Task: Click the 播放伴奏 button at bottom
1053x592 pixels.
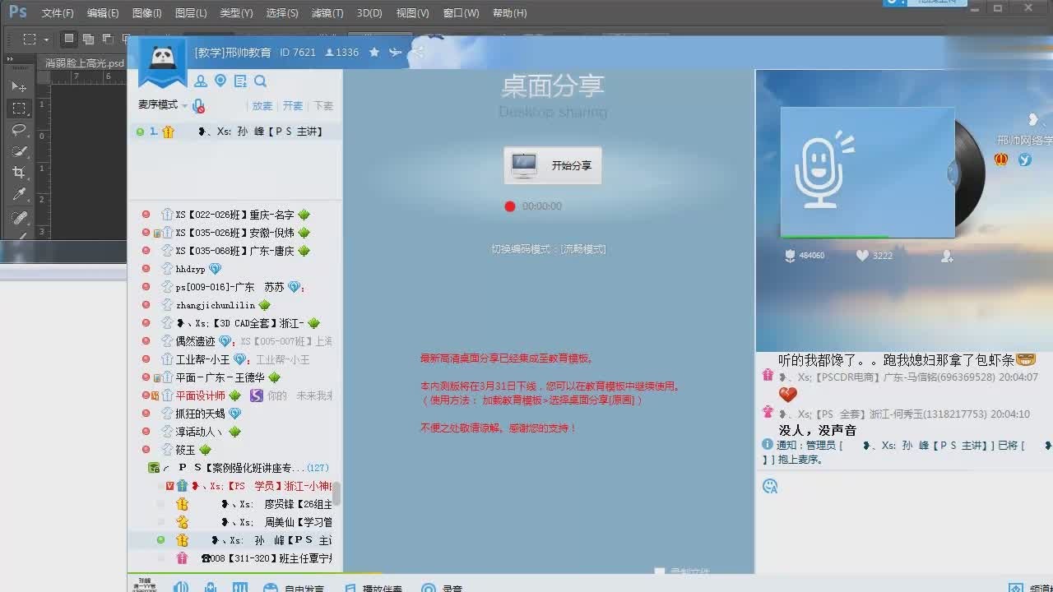Action: point(373,588)
